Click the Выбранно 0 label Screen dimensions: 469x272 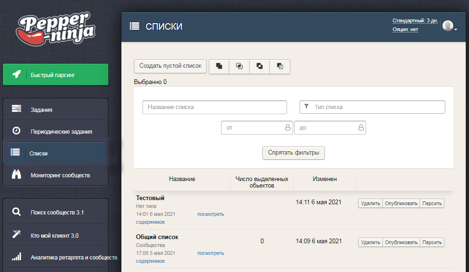point(150,82)
